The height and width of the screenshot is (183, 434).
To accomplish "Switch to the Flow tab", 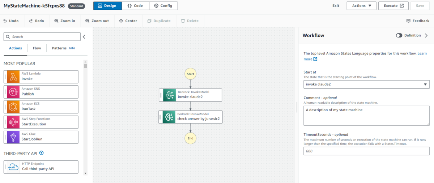I will coord(37,48).
